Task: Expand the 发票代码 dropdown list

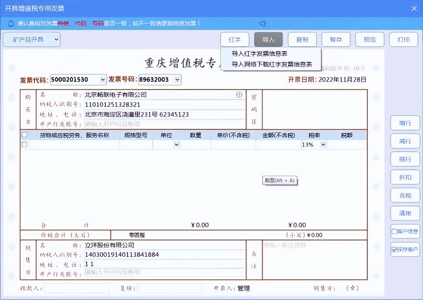Action: pos(102,80)
